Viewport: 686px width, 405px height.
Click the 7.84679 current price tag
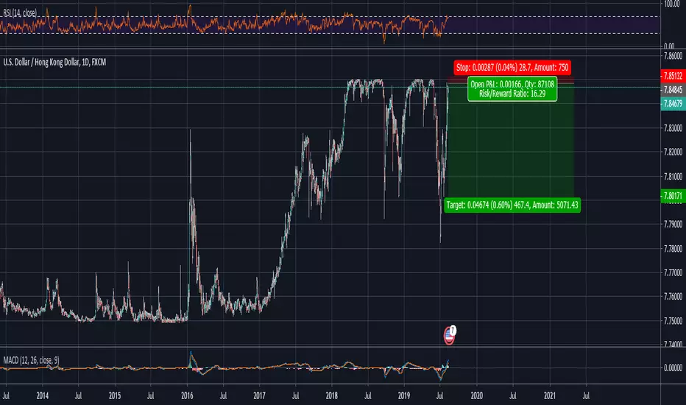tap(673, 104)
